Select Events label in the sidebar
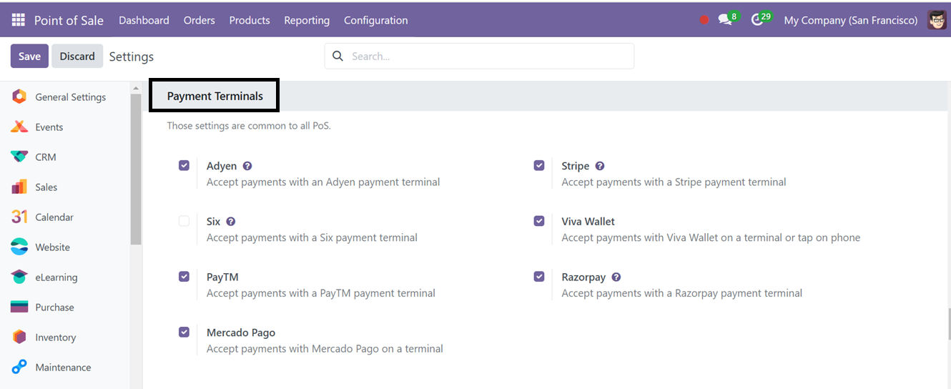 [49, 127]
